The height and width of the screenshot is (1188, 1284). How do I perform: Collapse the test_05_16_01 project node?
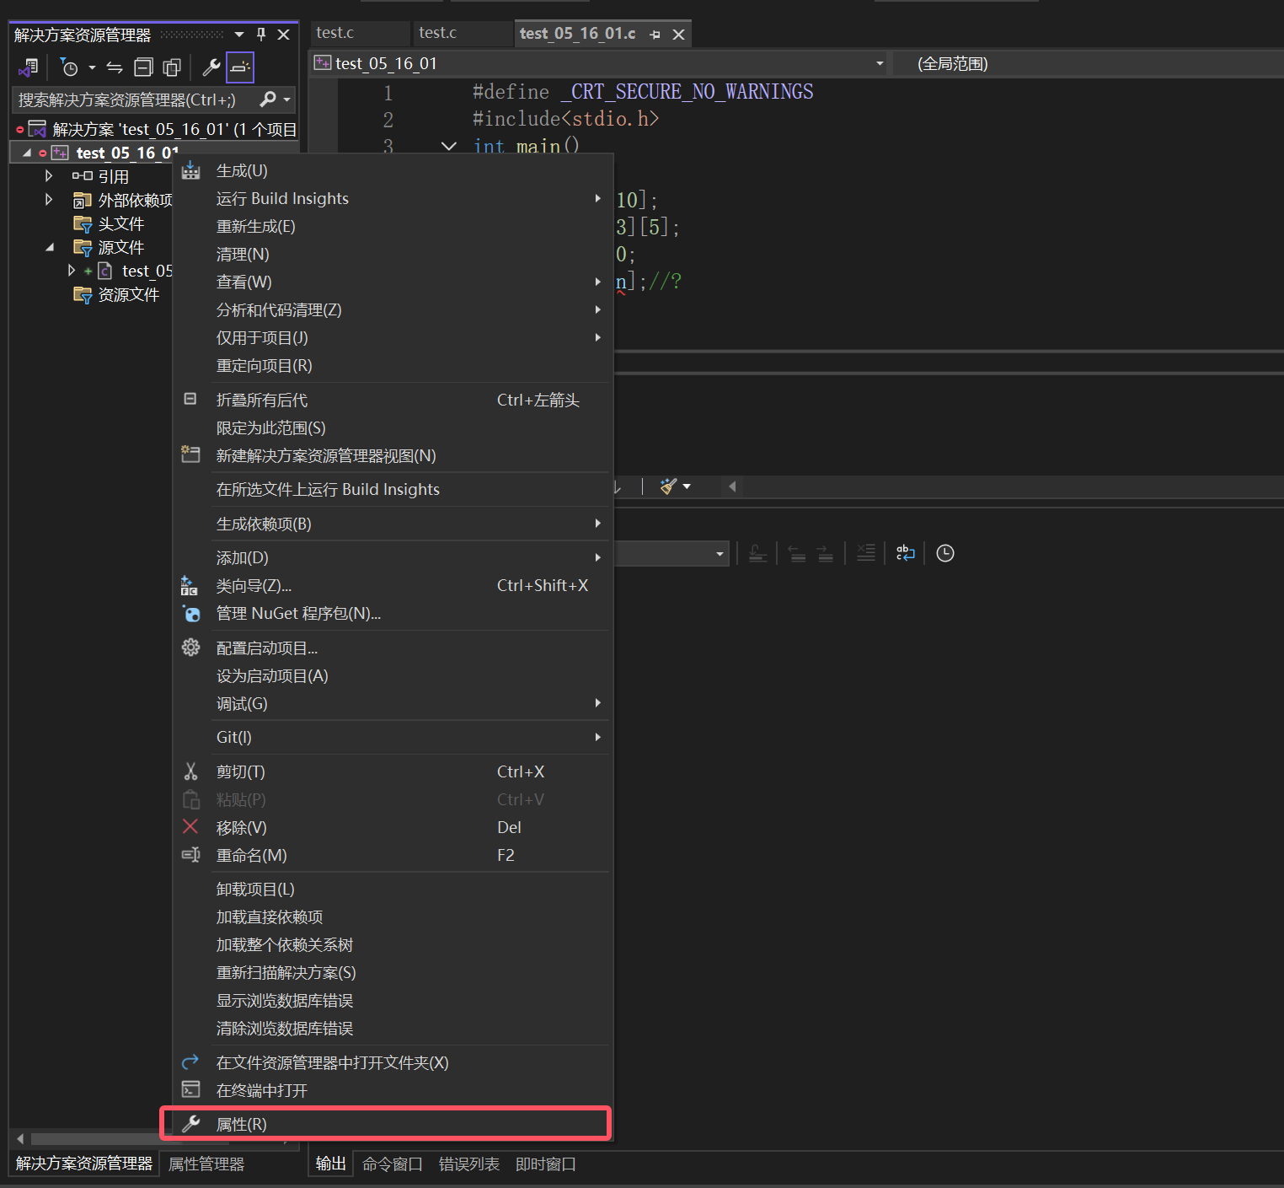[27, 153]
